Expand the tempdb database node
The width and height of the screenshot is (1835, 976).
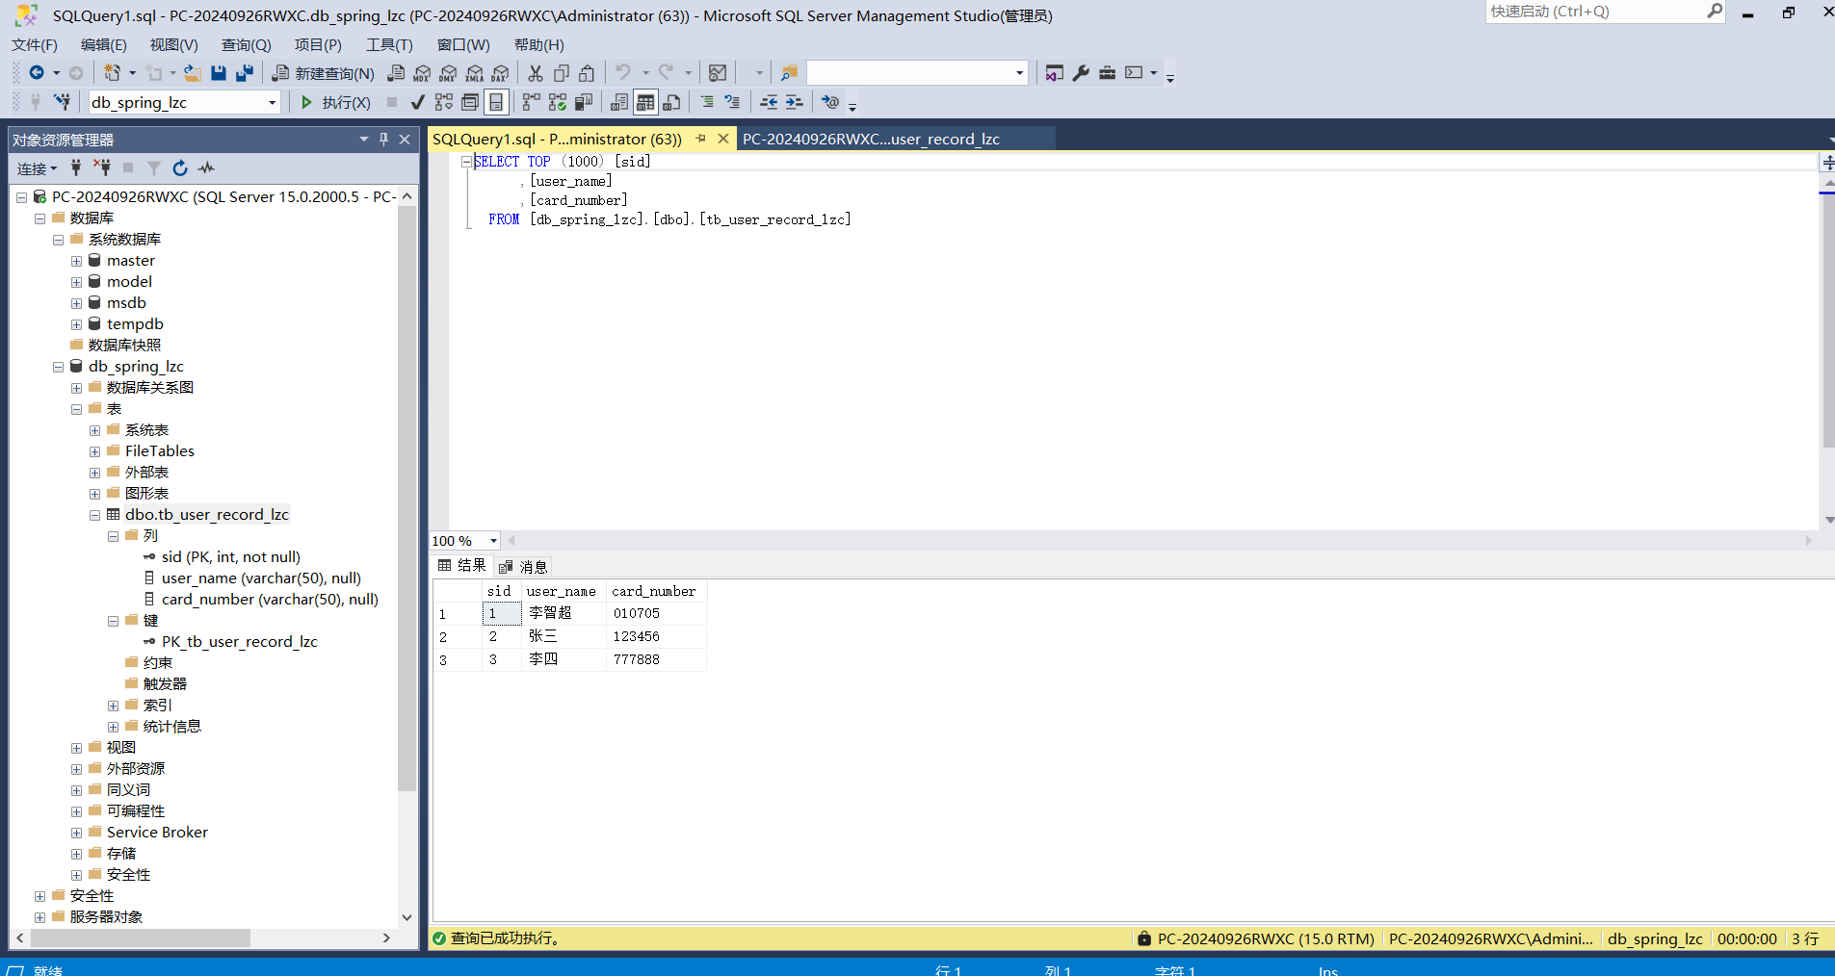coord(76,324)
